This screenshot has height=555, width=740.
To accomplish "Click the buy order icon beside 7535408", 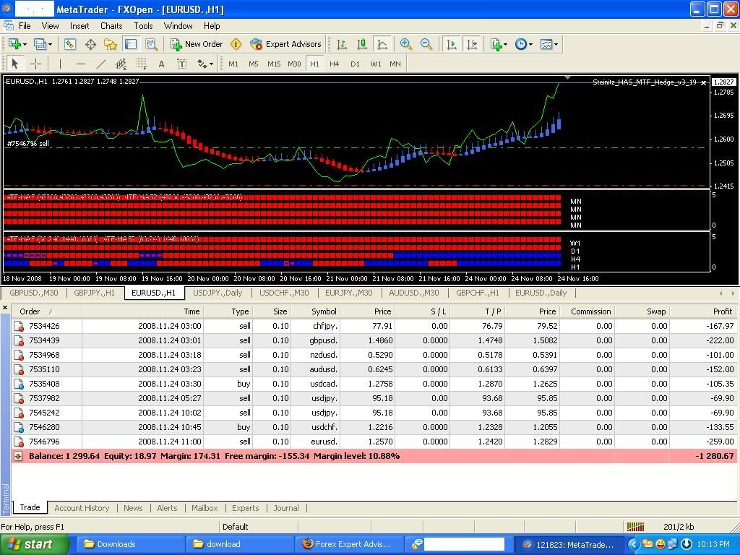I will (x=19, y=384).
